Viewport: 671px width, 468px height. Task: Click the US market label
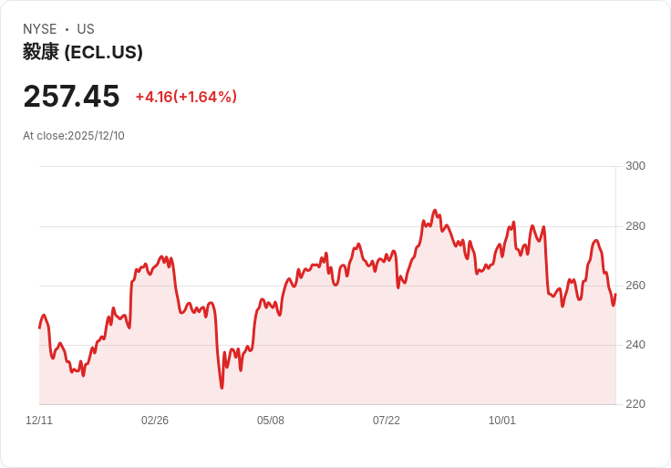coord(86,29)
